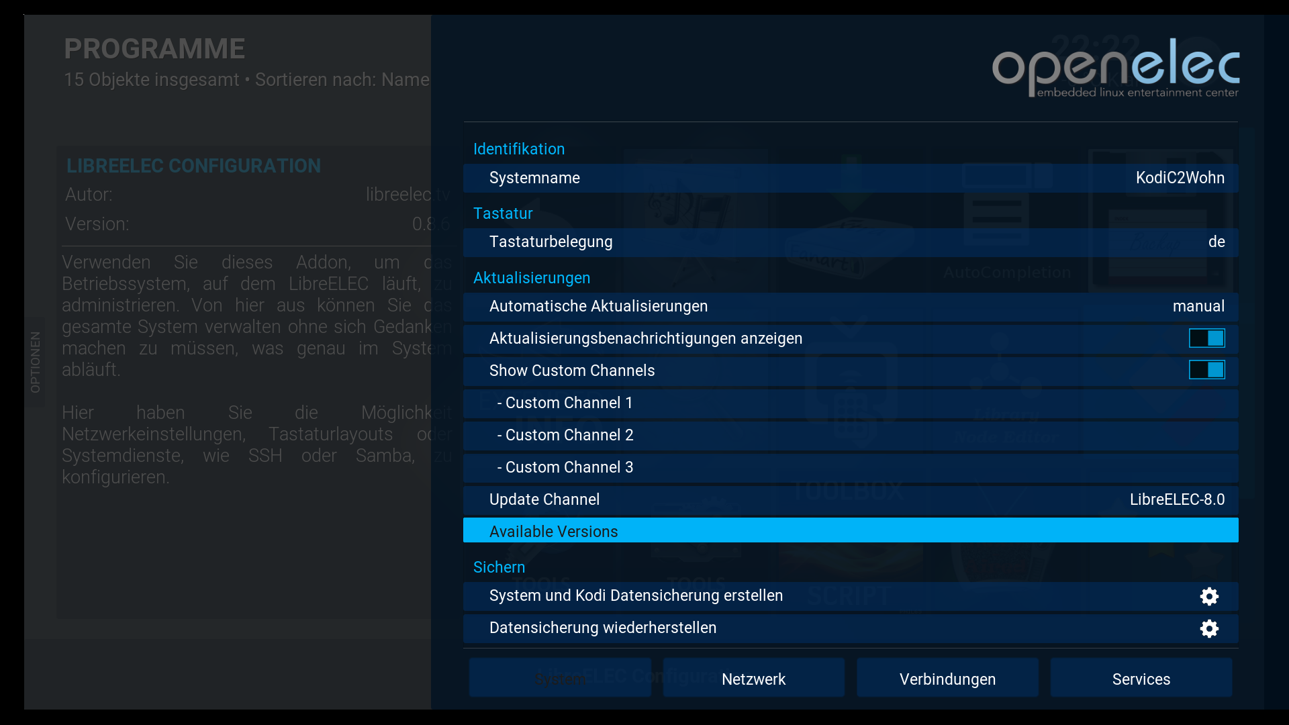Open Automatische Aktualisierungen options
Screen dimensions: 1289x725
[851, 307]
